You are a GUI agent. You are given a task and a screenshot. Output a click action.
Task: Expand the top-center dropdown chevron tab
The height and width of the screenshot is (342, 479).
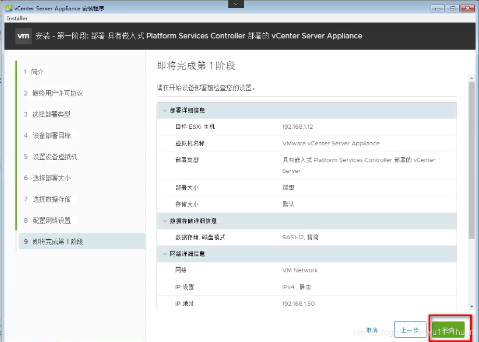tap(236, 4)
